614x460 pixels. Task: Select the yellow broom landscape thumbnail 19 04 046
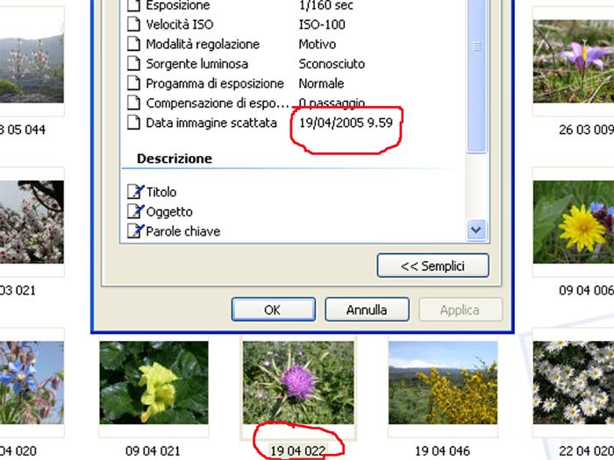pyautogui.click(x=443, y=384)
